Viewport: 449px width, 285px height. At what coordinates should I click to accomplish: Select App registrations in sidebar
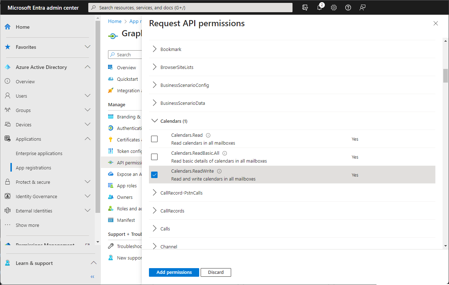tap(33, 168)
